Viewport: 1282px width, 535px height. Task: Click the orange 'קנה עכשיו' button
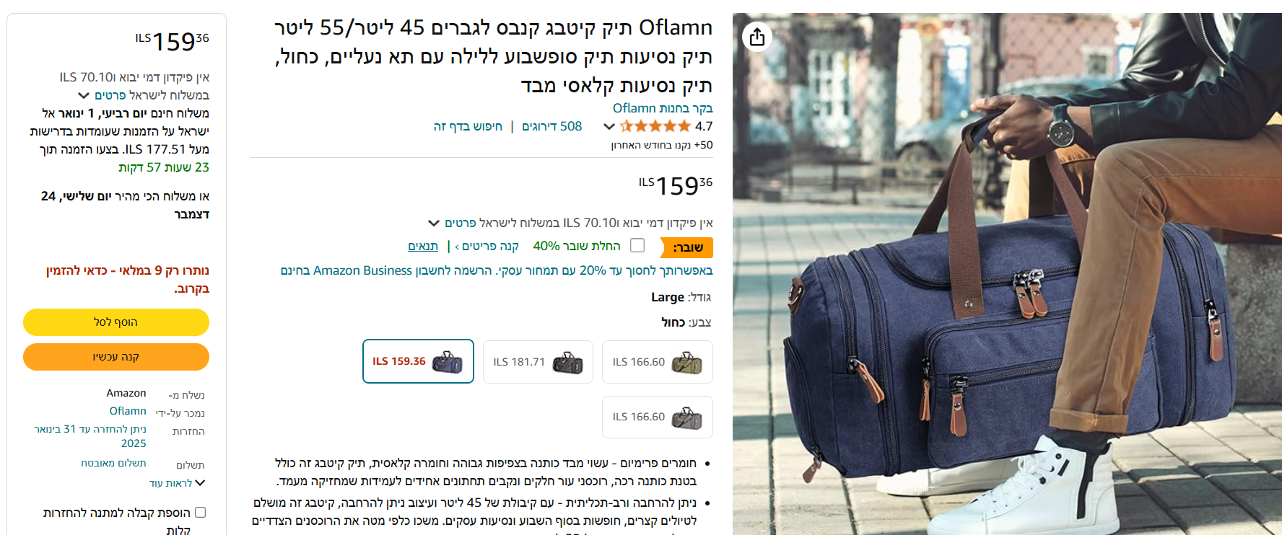(115, 357)
